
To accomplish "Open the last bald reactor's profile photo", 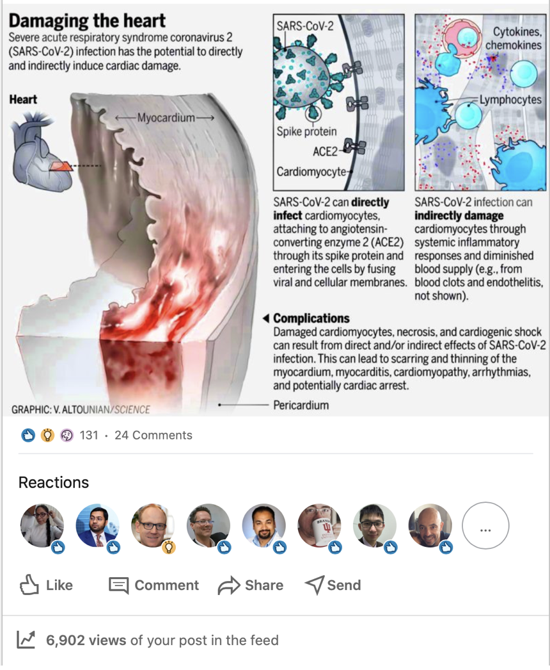I will [x=430, y=526].
